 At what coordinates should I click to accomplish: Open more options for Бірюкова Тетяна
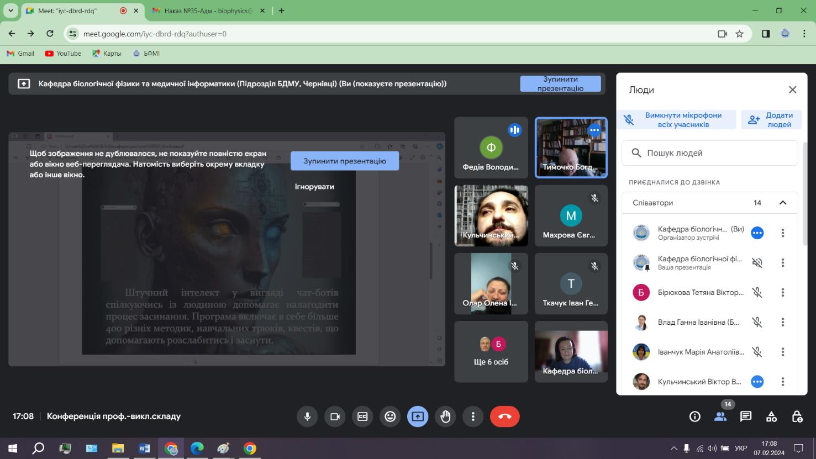782,292
